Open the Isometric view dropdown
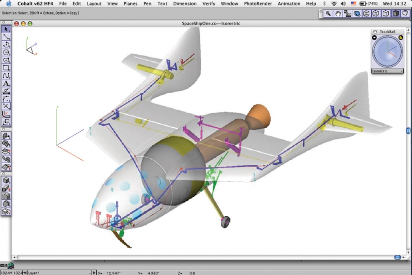 click(x=387, y=71)
